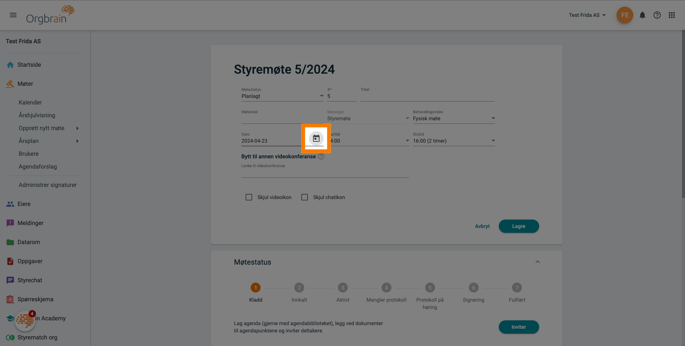This screenshot has height=346, width=685.
Task: Click into the Tittel field
Action: [x=427, y=96]
